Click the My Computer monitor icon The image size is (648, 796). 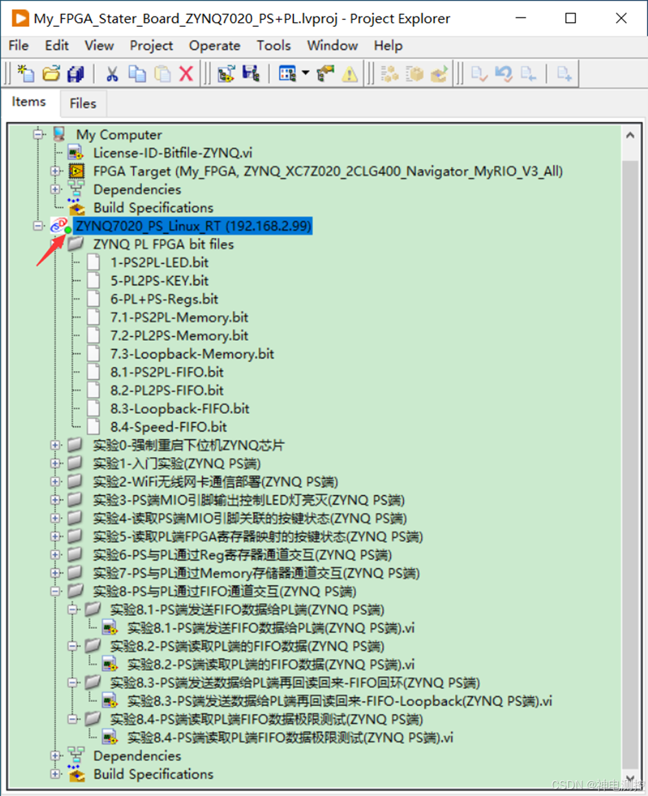[x=60, y=134]
